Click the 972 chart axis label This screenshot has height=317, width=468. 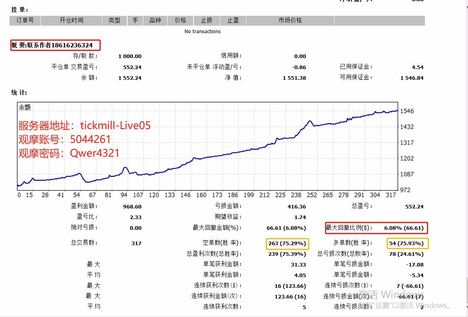405,189
